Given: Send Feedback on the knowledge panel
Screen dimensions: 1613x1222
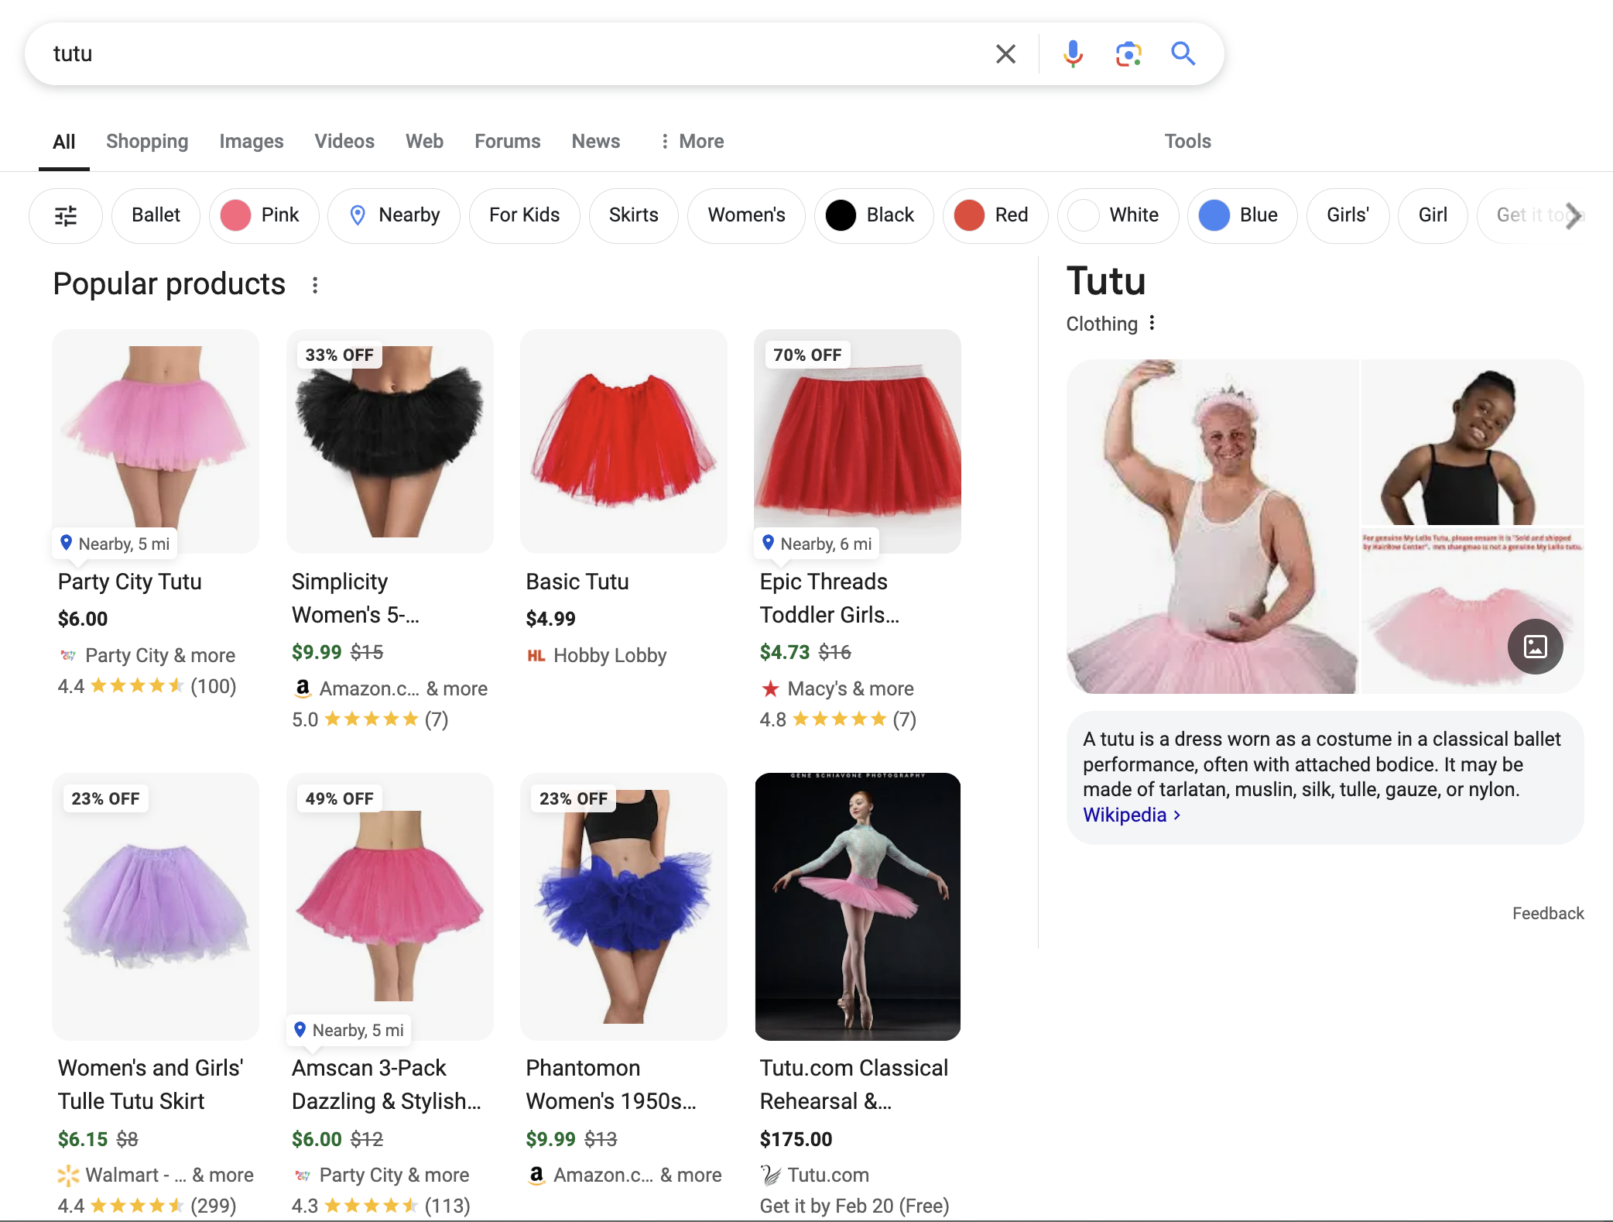Looking at the screenshot, I should point(1547,913).
